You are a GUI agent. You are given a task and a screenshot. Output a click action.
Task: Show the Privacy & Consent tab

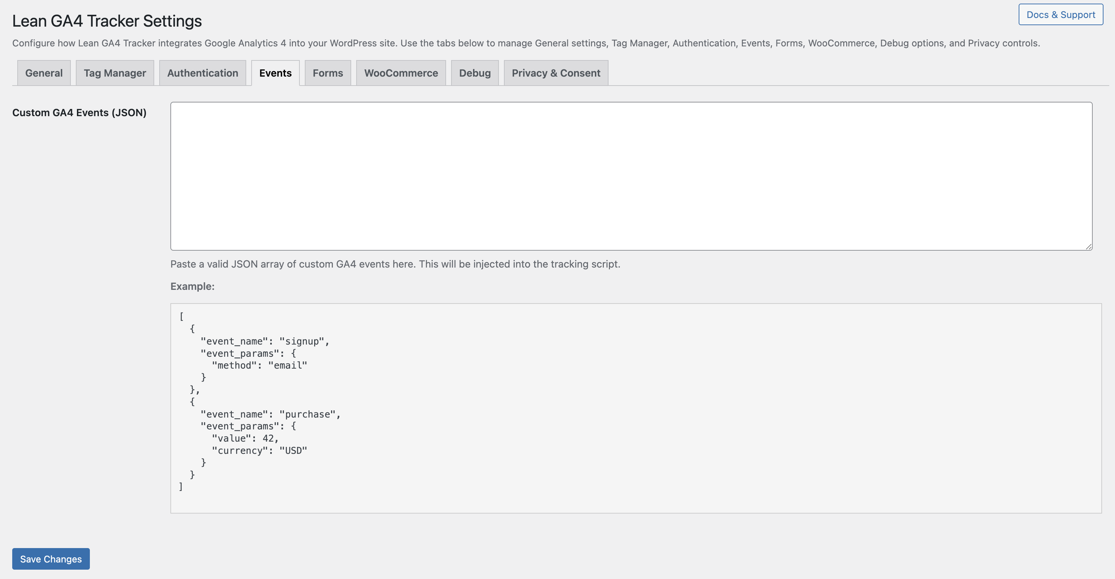pyautogui.click(x=556, y=73)
